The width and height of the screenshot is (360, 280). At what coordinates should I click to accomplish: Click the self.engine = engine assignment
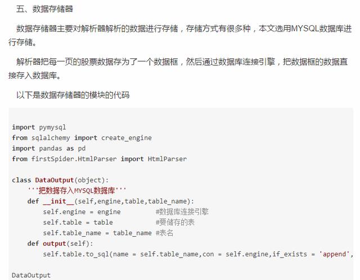pyautogui.click(x=82, y=212)
